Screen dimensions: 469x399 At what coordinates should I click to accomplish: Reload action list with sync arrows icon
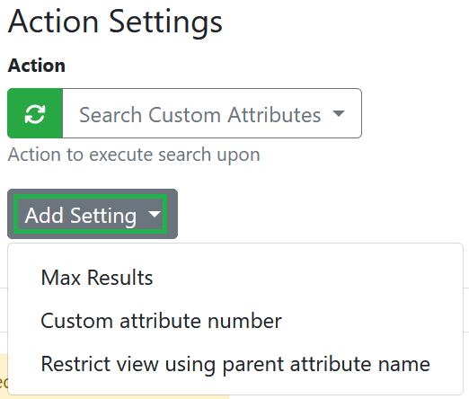point(35,114)
